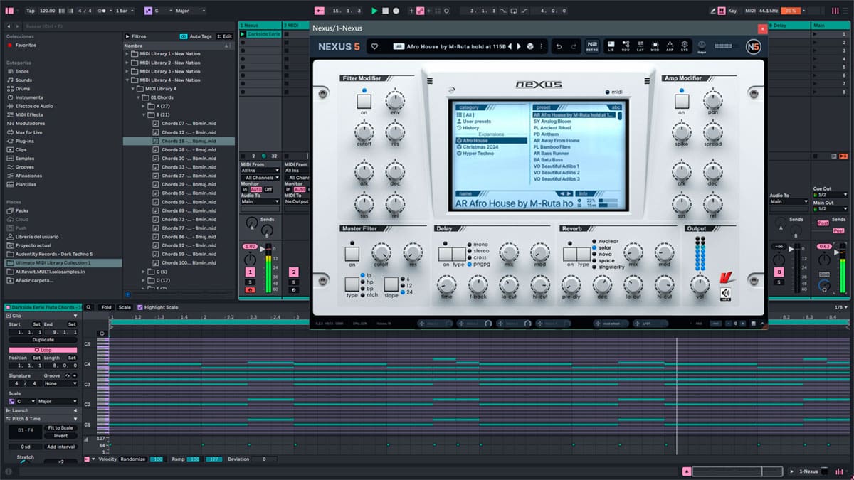Toggle the Delay on switch
Screen dimensions: 854x480
coord(446,253)
